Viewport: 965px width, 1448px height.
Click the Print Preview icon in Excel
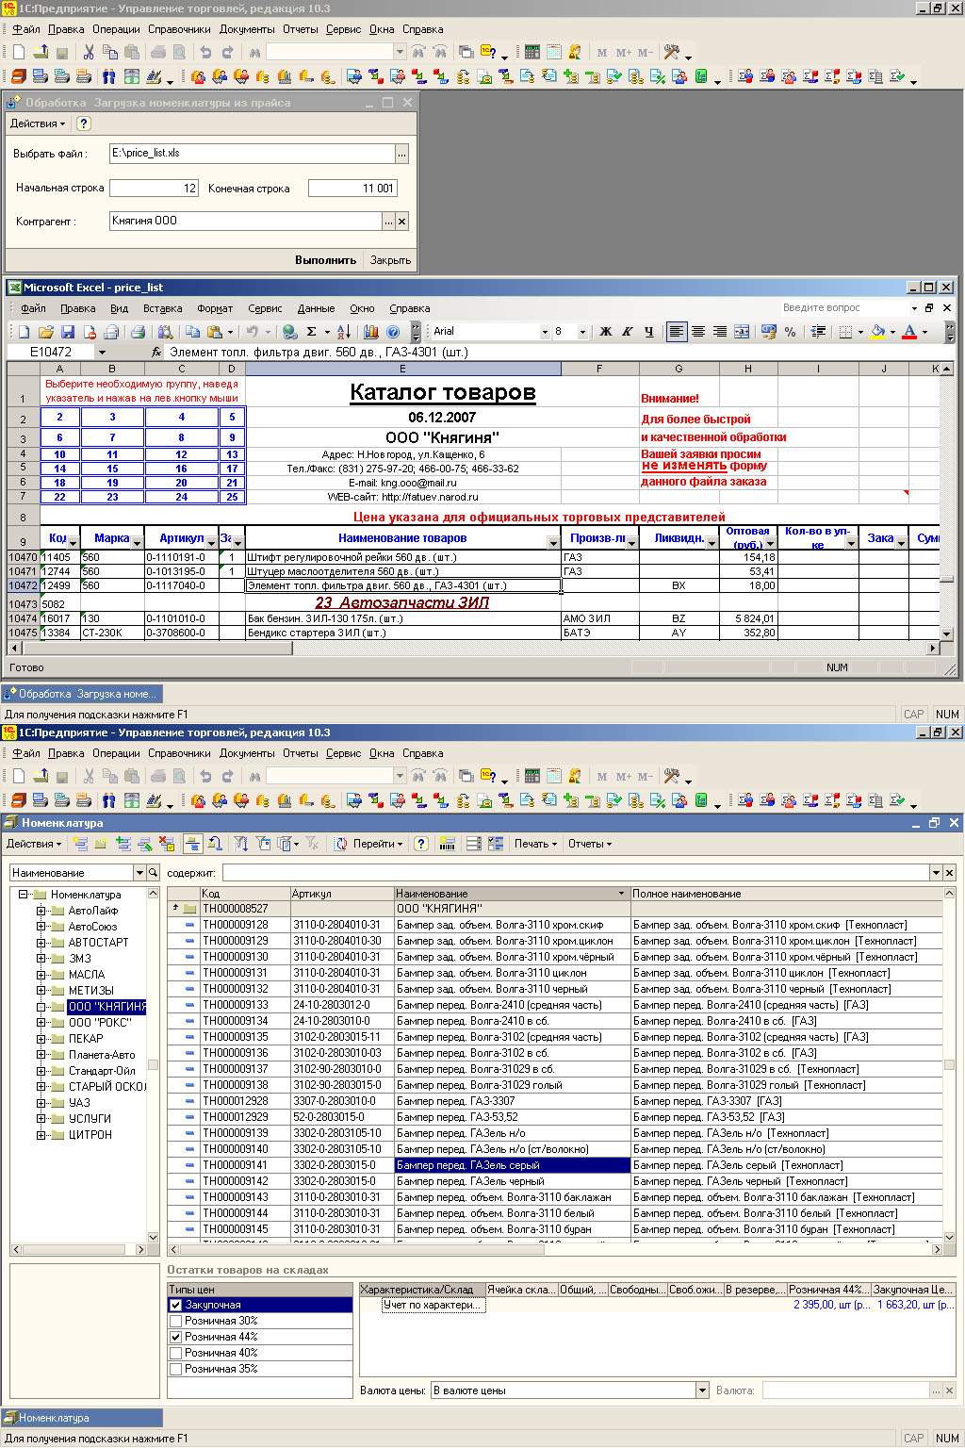click(165, 331)
